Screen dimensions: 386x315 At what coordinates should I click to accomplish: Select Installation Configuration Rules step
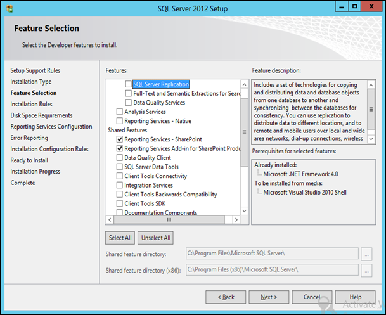click(x=49, y=149)
